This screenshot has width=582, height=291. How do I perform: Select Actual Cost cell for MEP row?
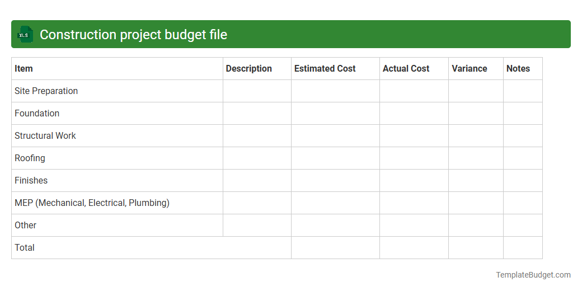(414, 203)
